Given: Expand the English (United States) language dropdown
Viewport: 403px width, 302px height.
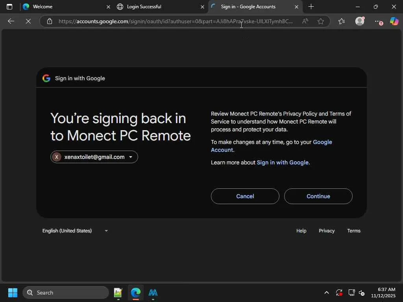Looking at the screenshot, I should tap(75, 230).
